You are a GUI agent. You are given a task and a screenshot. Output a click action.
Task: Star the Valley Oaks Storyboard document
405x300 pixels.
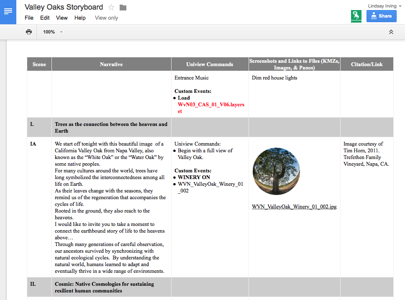point(111,7)
